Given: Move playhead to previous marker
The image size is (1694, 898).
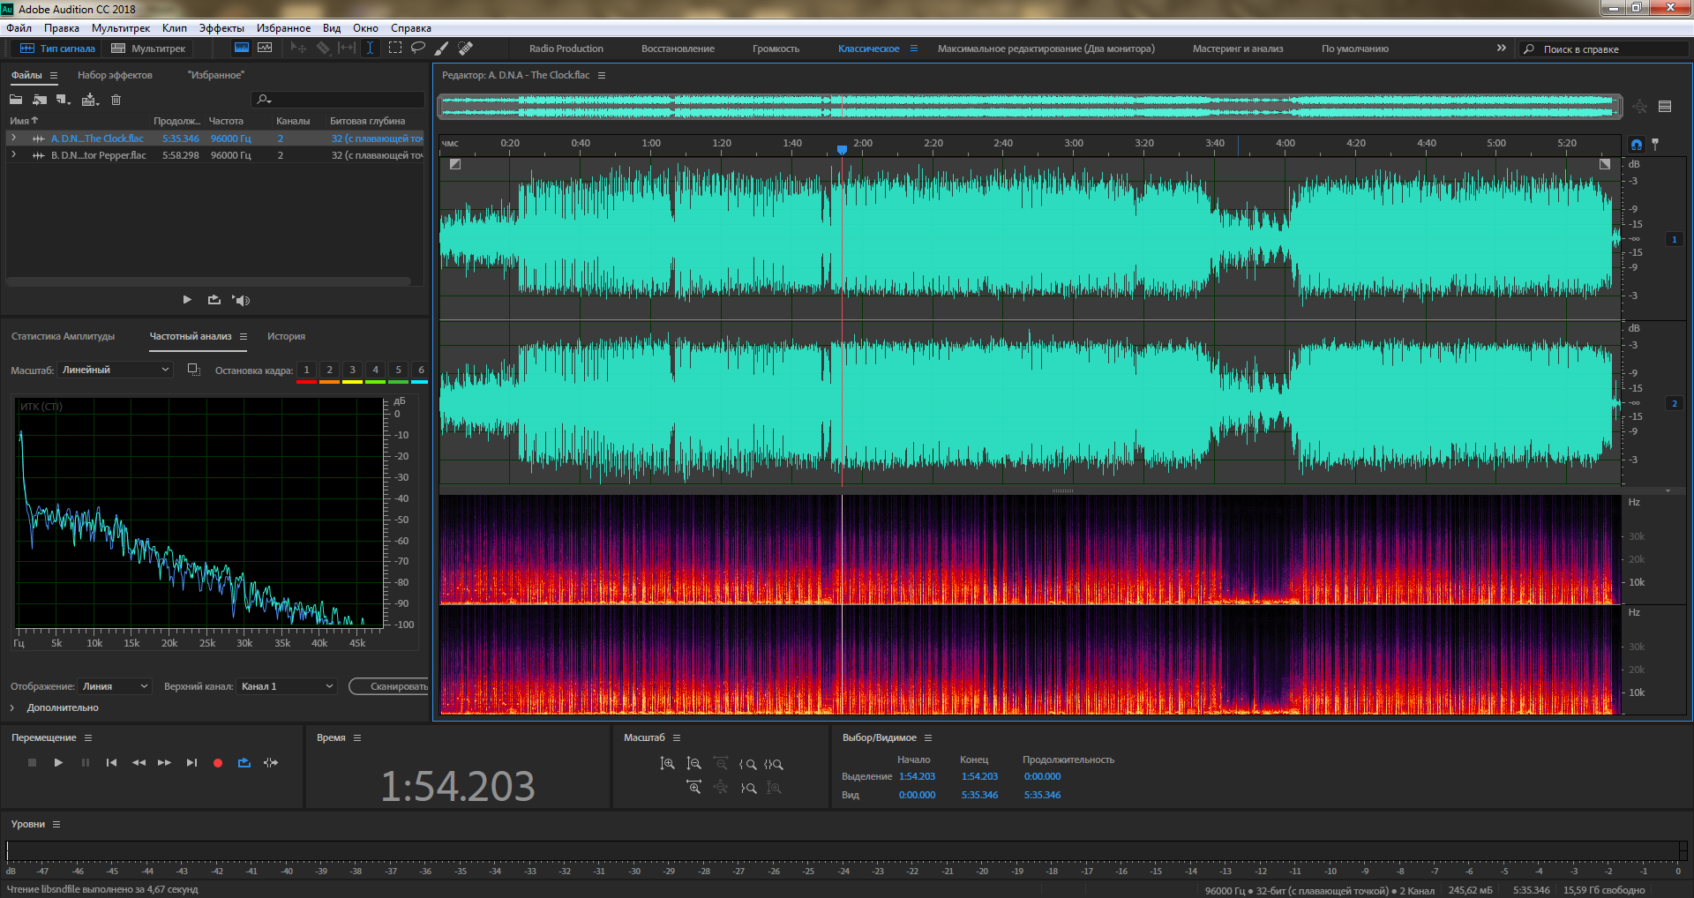Looking at the screenshot, I should coord(111,763).
